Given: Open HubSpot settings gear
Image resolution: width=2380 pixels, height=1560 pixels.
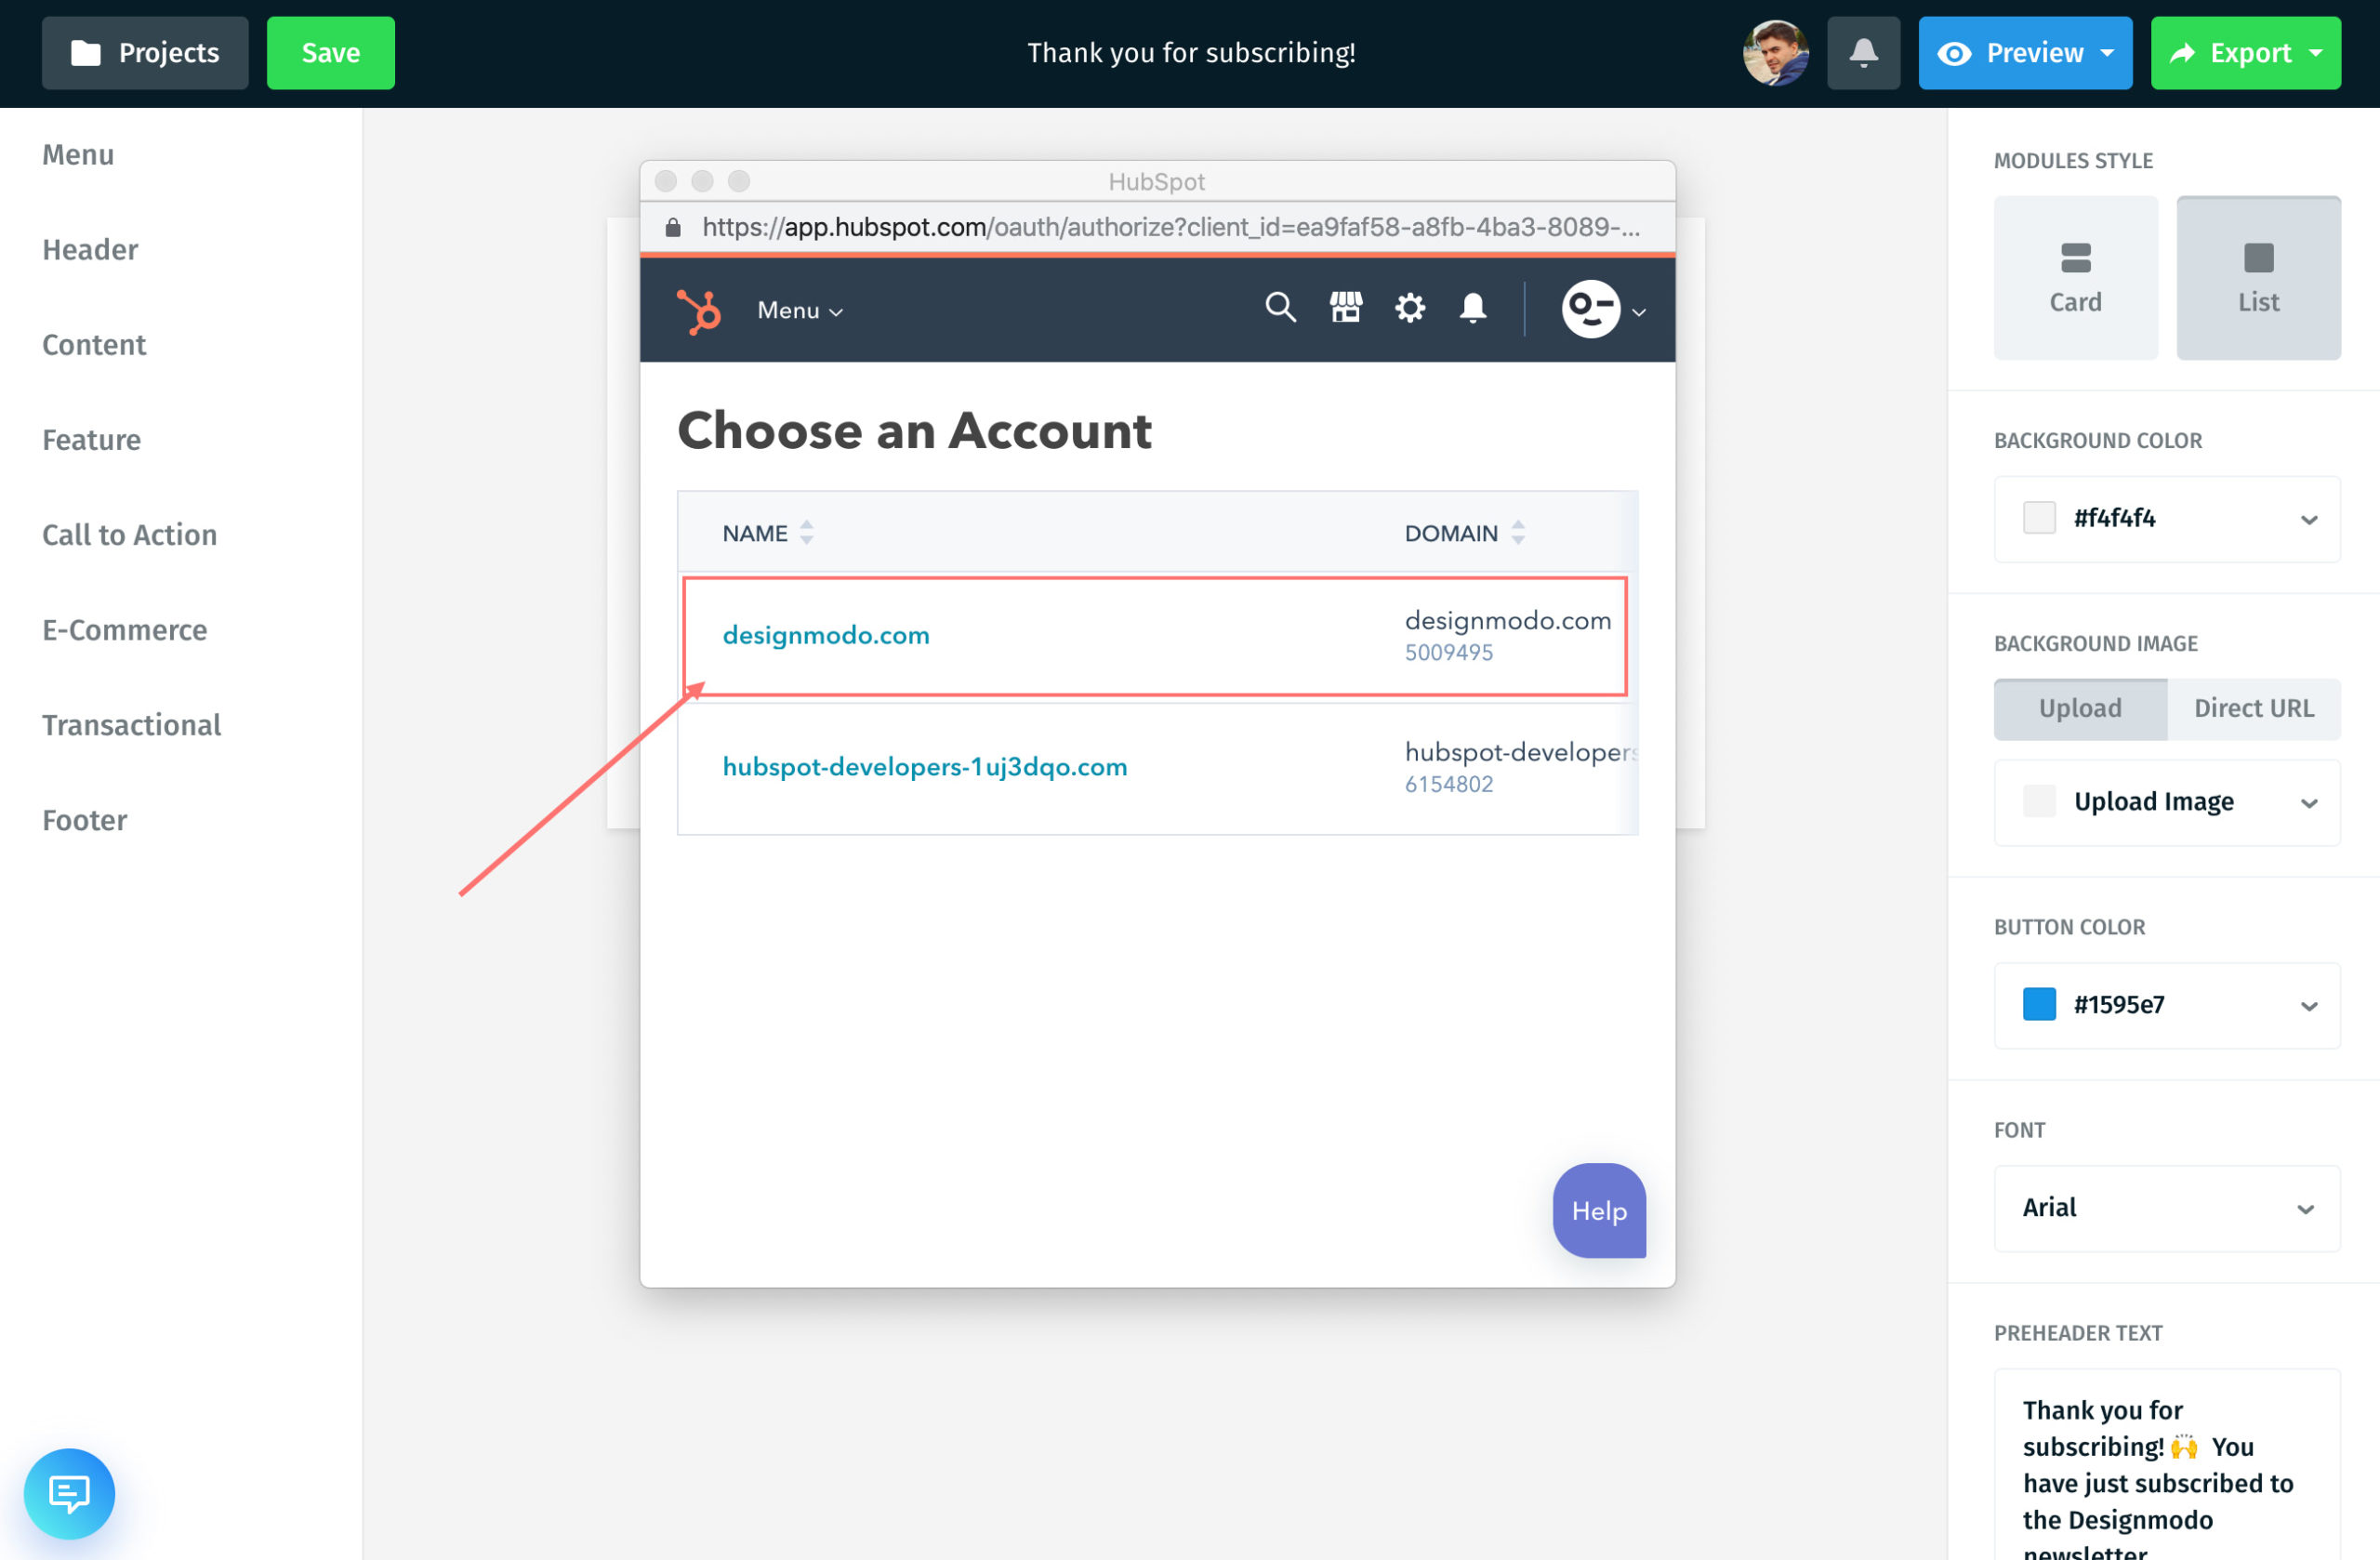Looking at the screenshot, I should pyautogui.click(x=1410, y=307).
